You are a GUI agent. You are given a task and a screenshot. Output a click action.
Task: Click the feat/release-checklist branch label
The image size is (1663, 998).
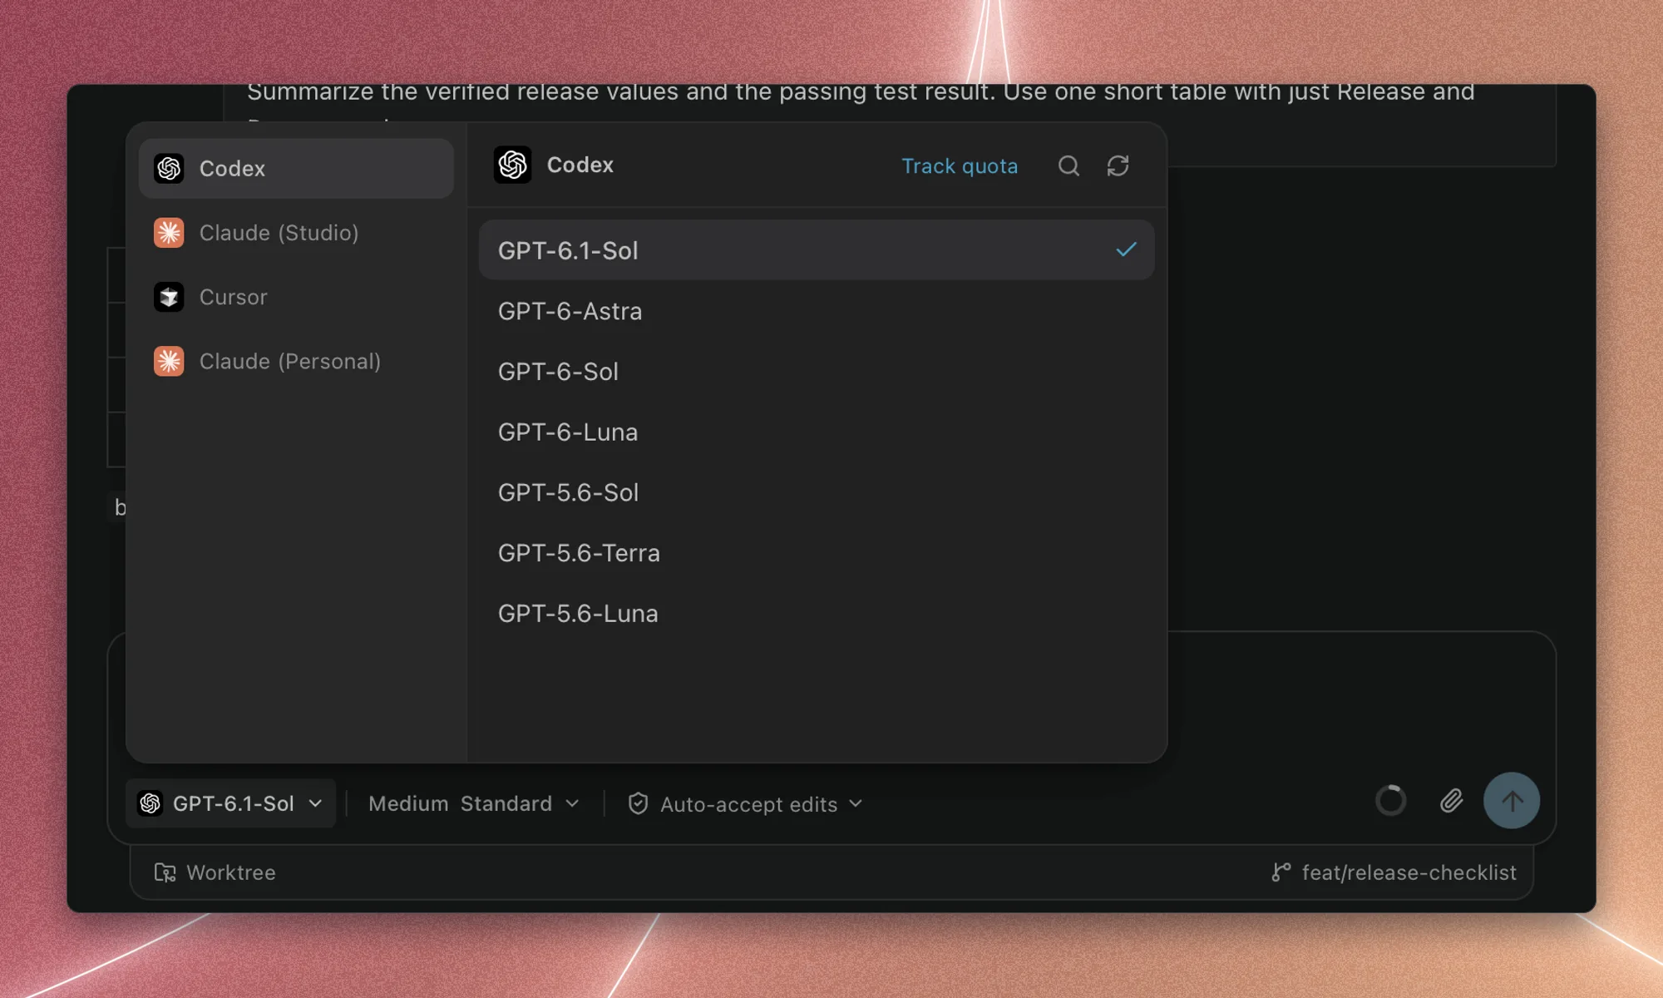1409,872
